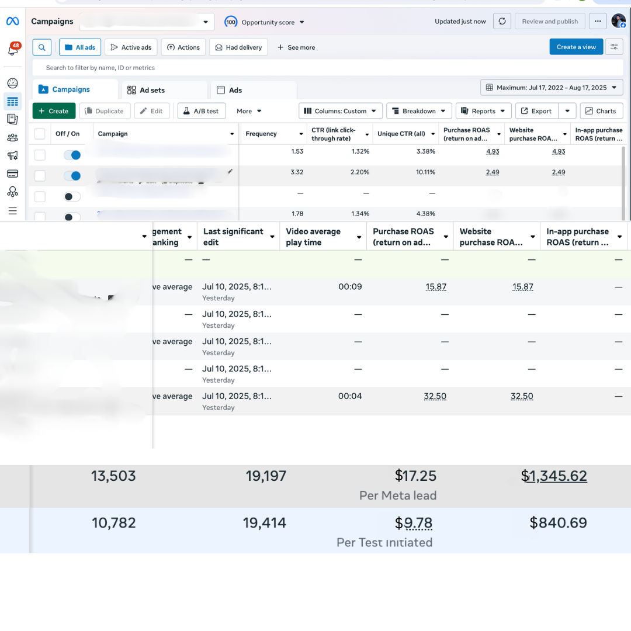Check the select-all campaigns header checkbox
This screenshot has width=631, height=631.
point(40,134)
